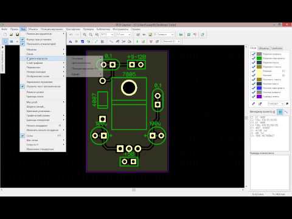Uncheck the purple board outline layer
This screenshot has height=219, width=292.
pos(254,97)
